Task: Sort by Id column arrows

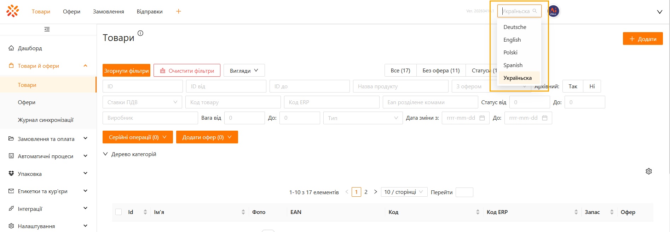Action: 145,212
